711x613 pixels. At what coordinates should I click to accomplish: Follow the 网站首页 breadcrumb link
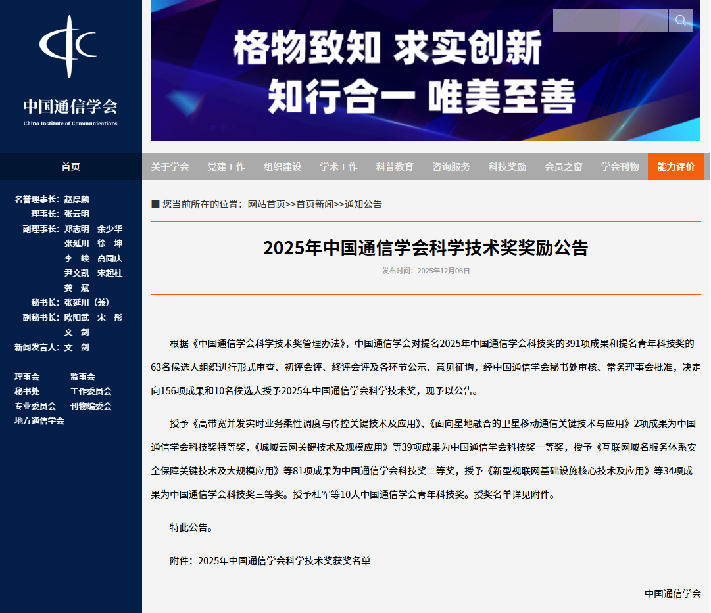pyautogui.click(x=266, y=204)
